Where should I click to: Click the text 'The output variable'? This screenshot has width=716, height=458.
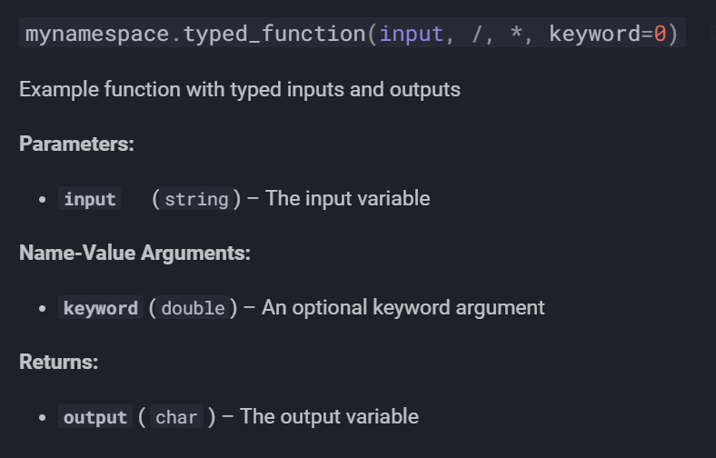[x=329, y=416]
